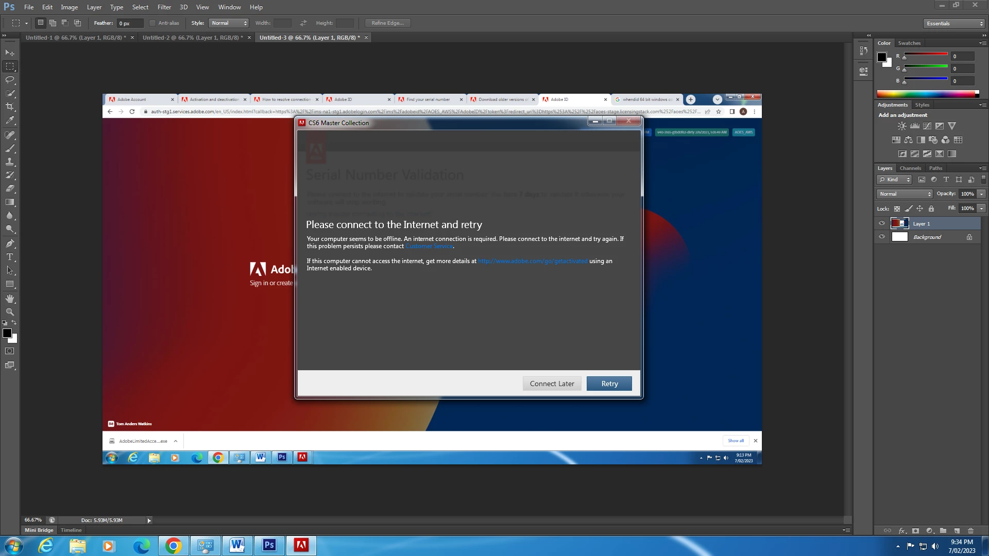
Task: Open the layer blend mode dropdown
Action: [x=905, y=194]
